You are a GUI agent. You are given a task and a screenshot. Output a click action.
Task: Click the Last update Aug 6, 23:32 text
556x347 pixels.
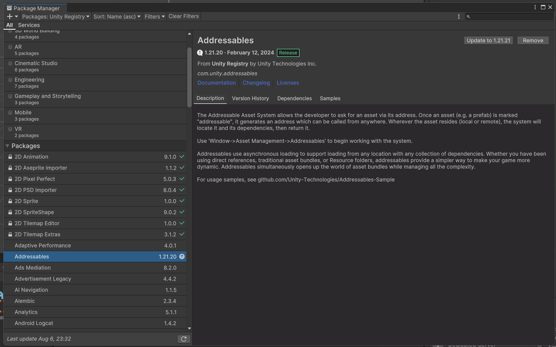(x=39, y=339)
